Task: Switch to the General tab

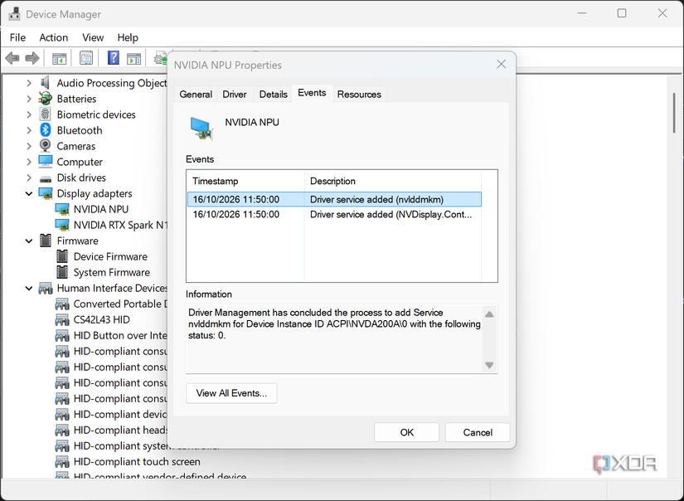Action: [196, 95]
